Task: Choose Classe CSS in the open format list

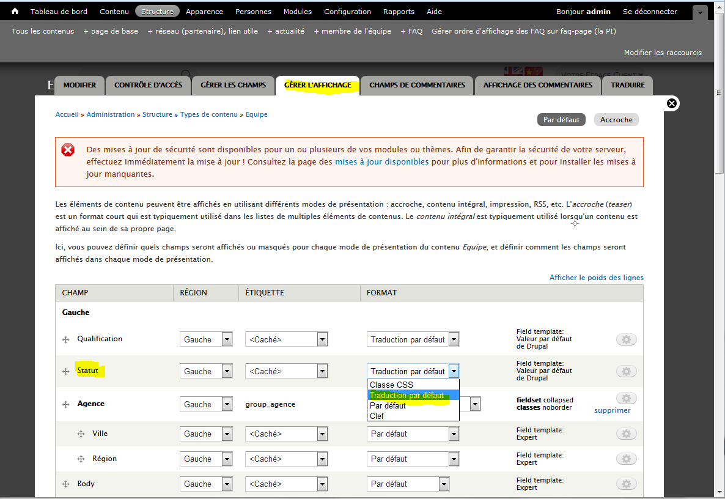Action: point(391,385)
